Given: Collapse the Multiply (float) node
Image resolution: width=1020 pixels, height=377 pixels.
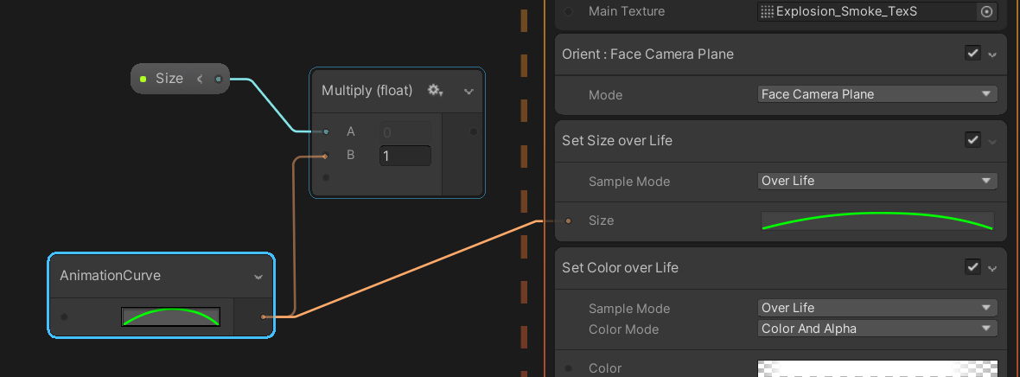Looking at the screenshot, I should [469, 91].
